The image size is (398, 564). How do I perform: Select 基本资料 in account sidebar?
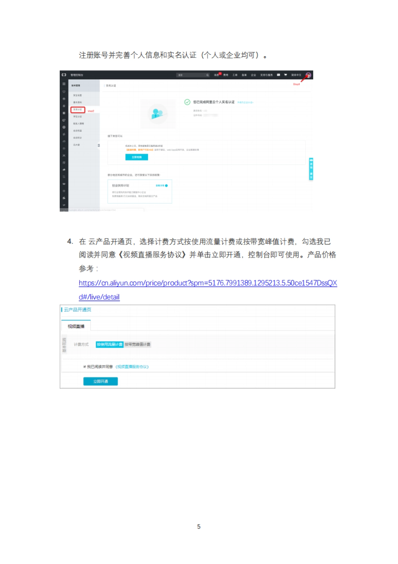pos(78,102)
